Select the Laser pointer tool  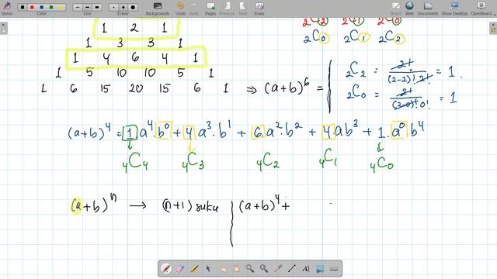click(x=278, y=269)
